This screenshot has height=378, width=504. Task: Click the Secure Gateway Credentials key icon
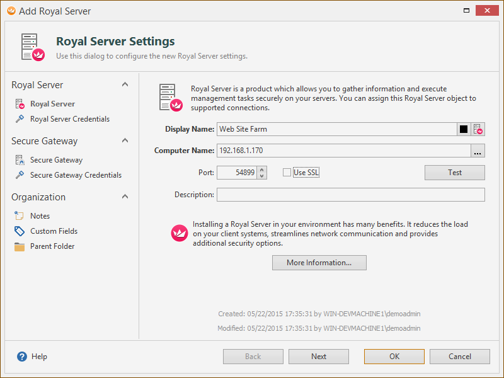coord(20,175)
